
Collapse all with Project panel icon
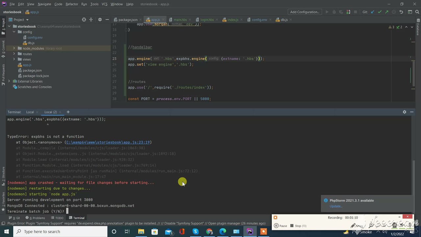(91, 20)
